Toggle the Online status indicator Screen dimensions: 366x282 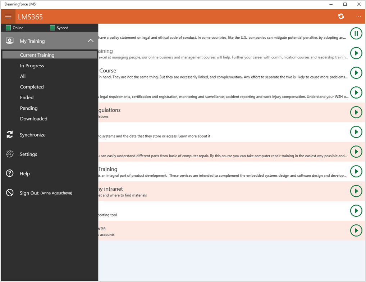click(x=8, y=28)
